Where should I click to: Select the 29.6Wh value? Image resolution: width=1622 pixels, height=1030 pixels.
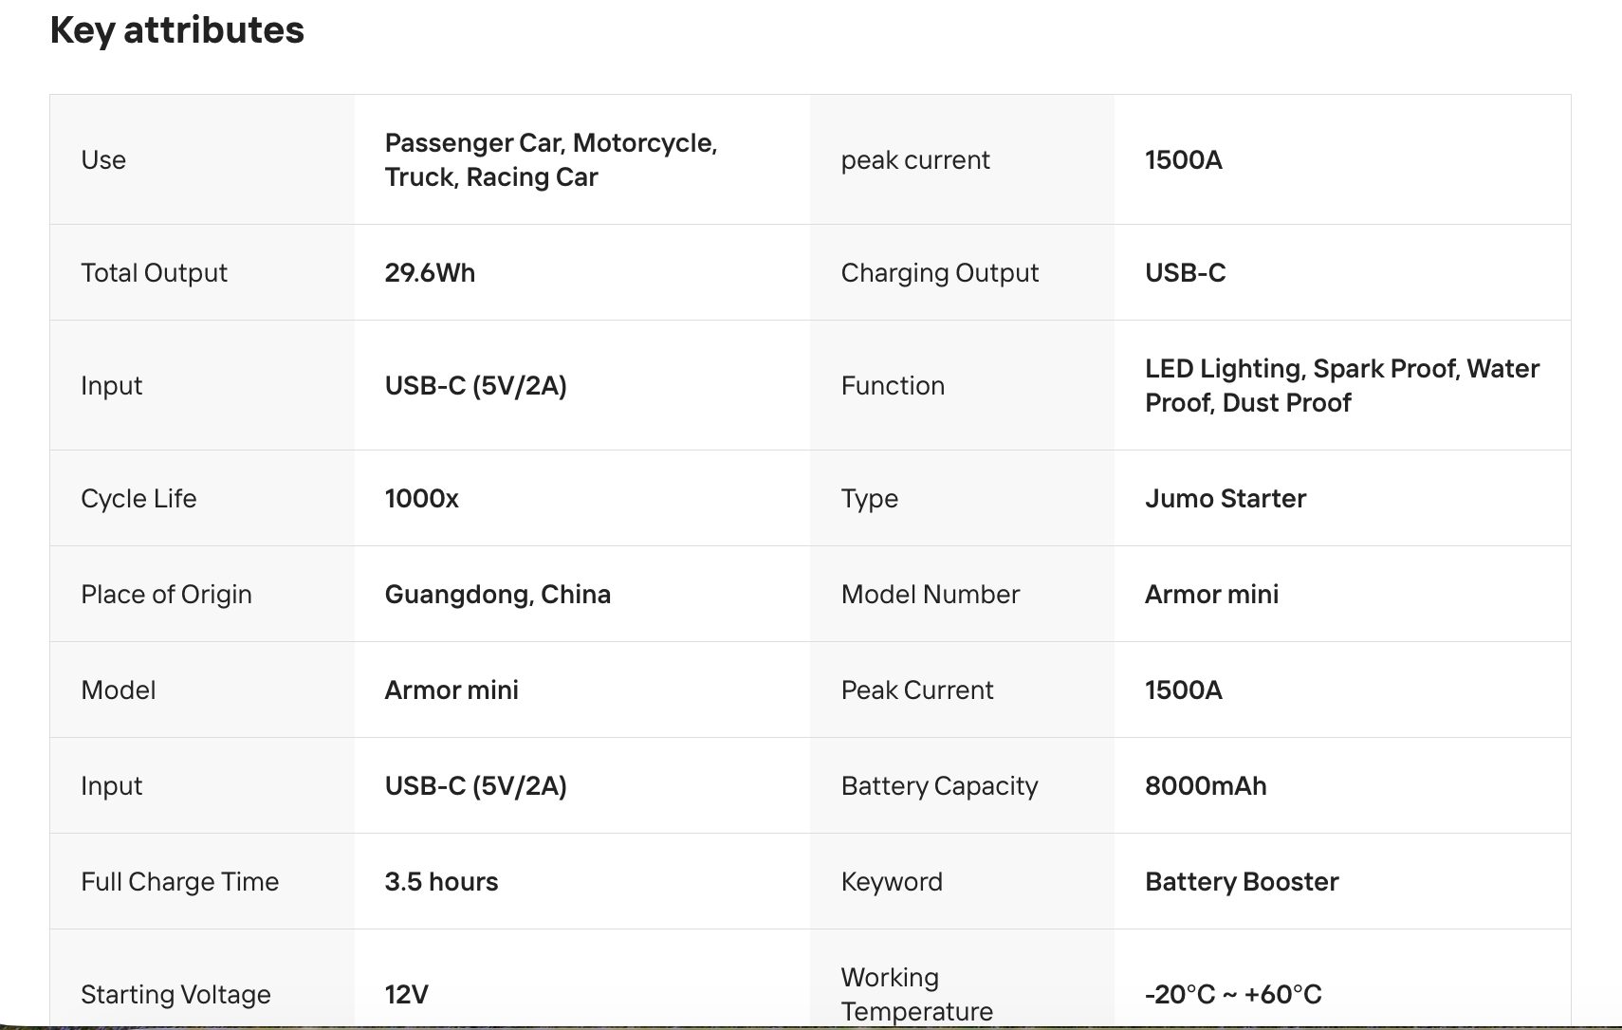[x=430, y=273]
